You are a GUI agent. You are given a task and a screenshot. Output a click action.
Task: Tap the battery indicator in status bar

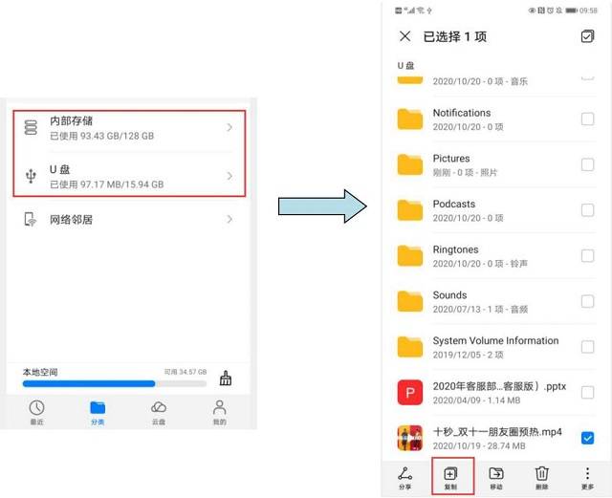(x=572, y=11)
